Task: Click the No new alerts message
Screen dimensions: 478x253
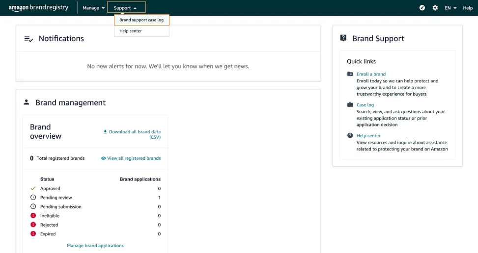Action: pyautogui.click(x=168, y=66)
